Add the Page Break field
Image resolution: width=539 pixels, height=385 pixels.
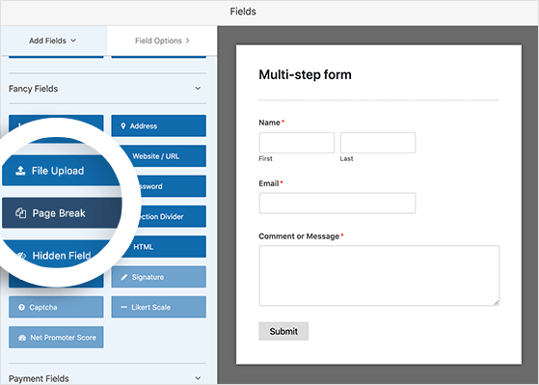[62, 213]
